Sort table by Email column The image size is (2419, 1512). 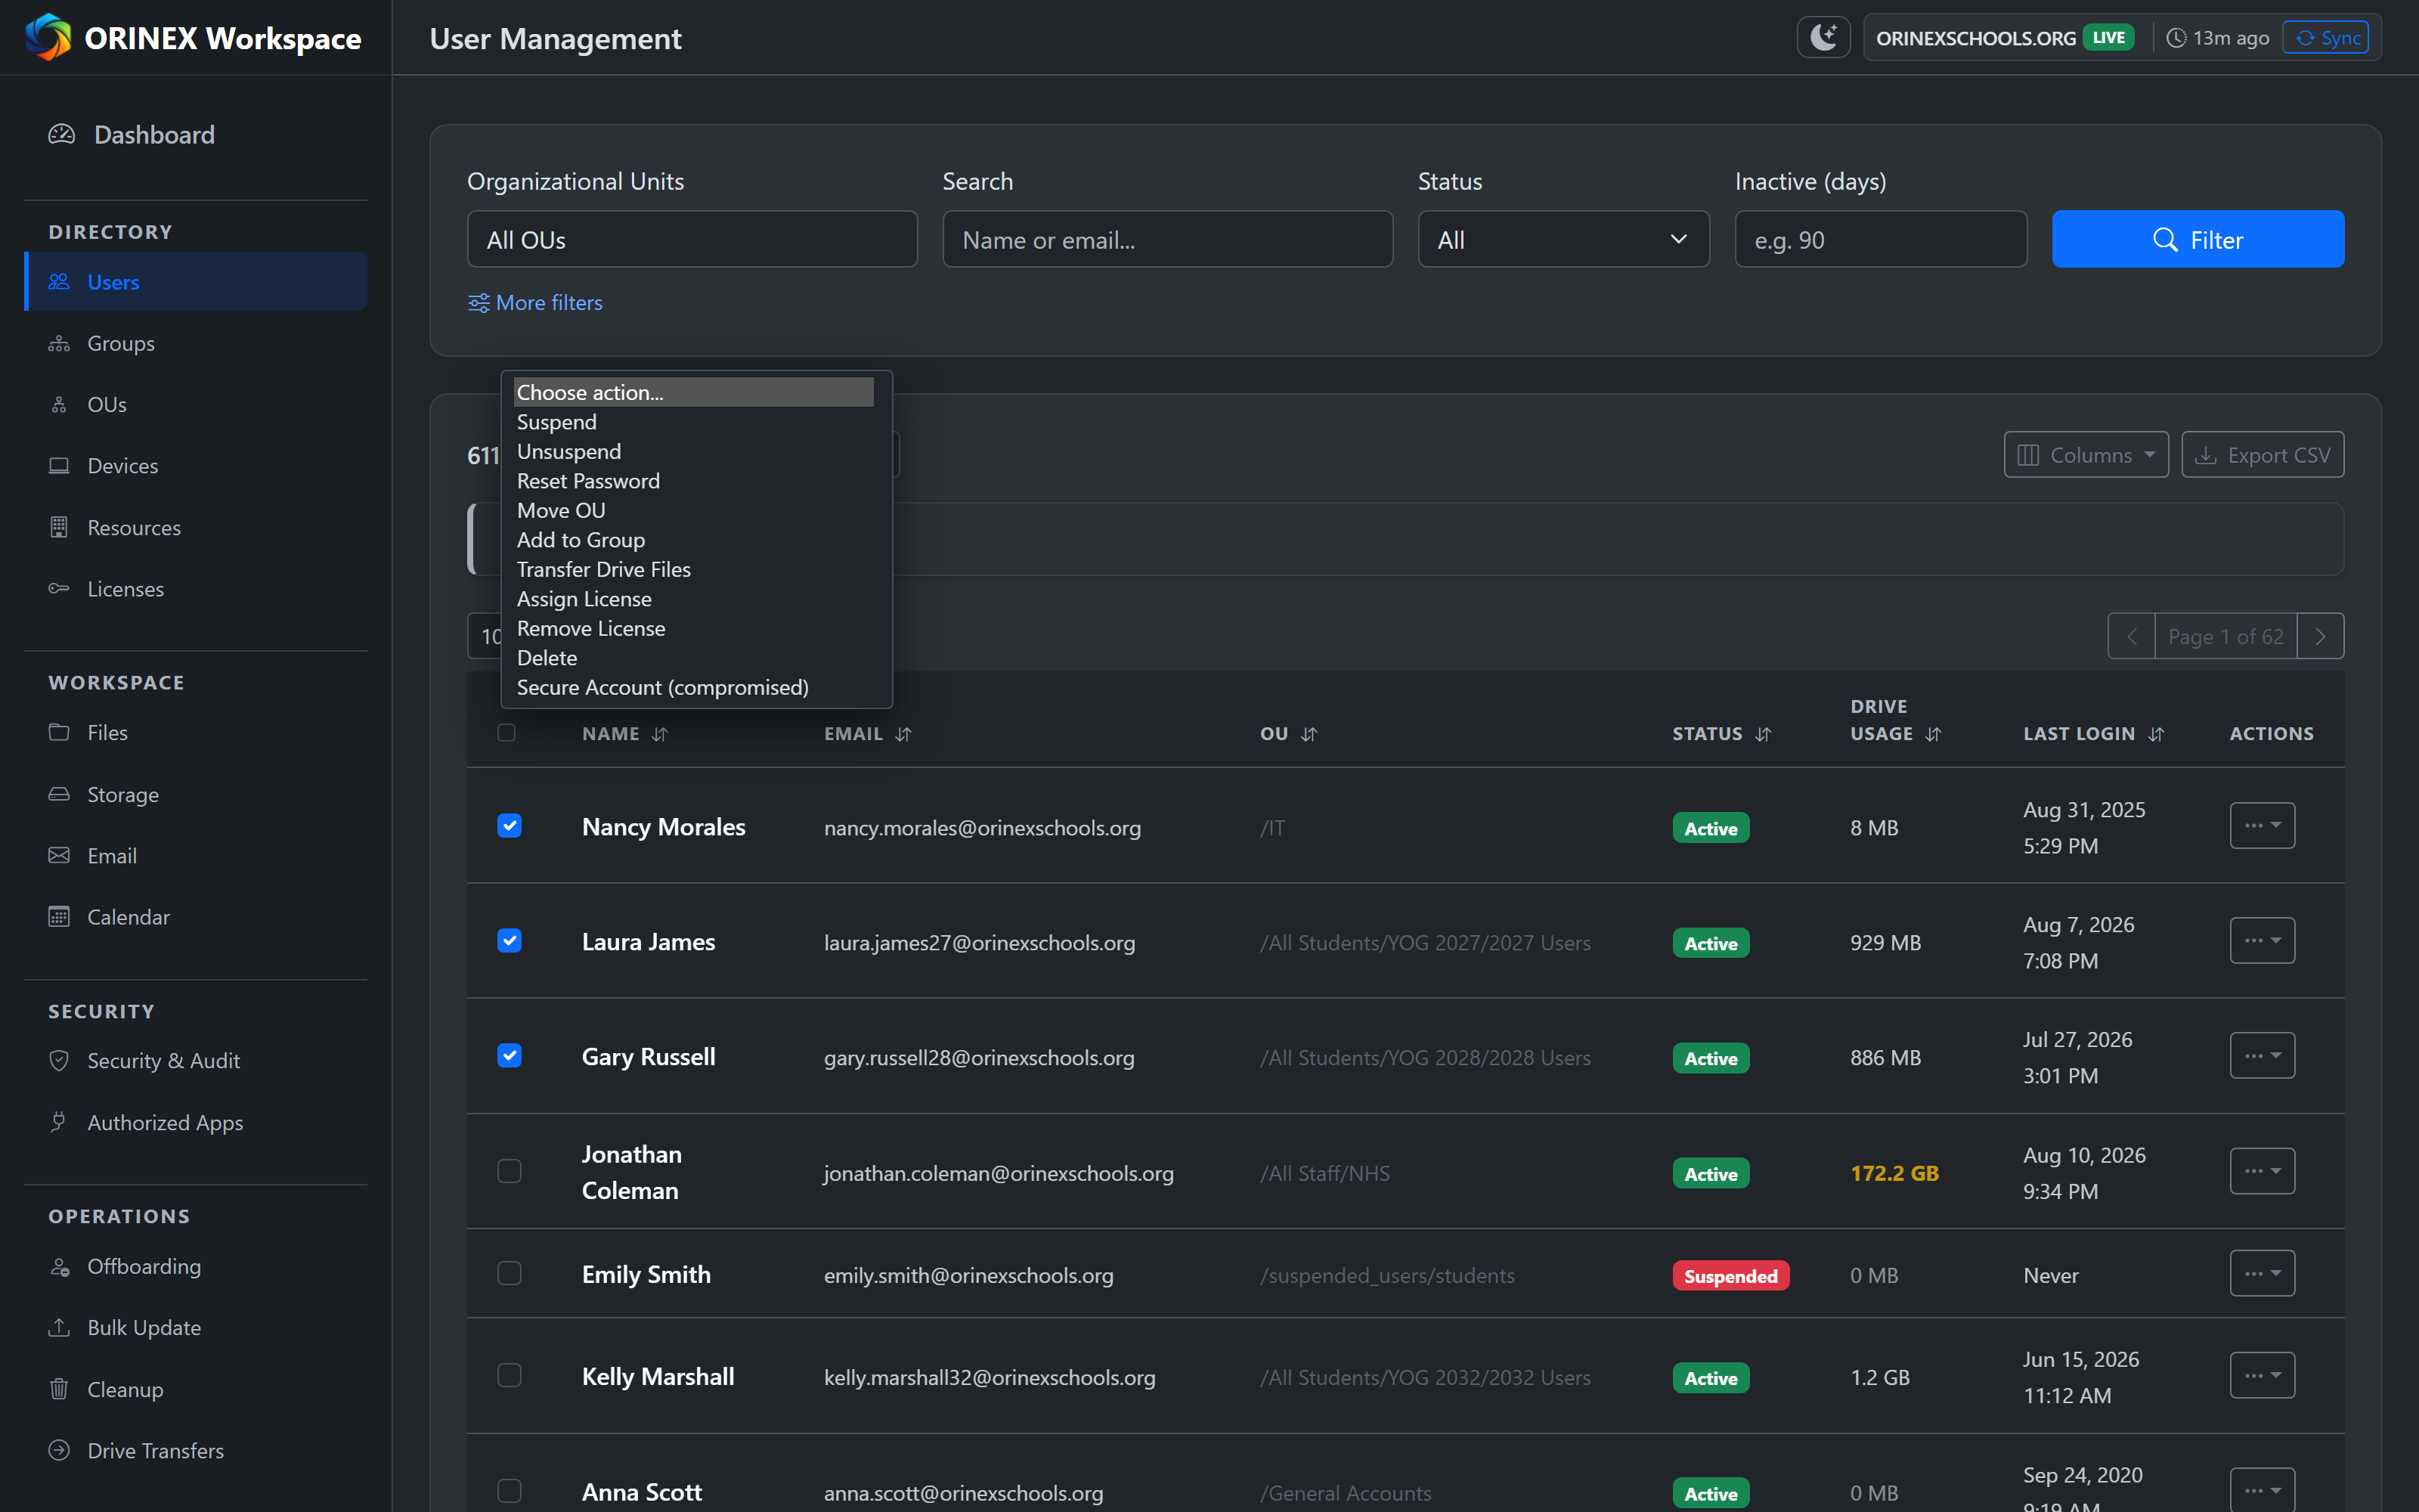point(868,734)
